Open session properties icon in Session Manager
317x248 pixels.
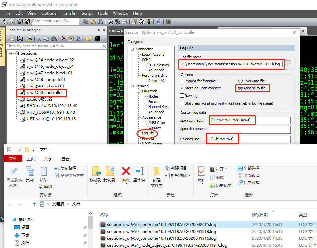pos(71,38)
